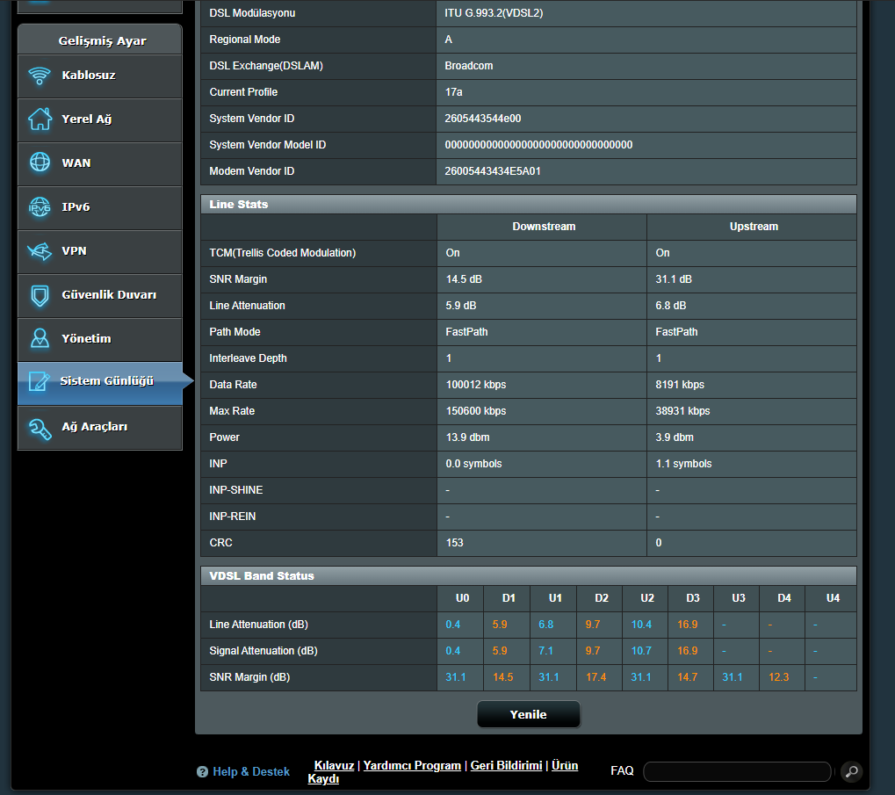Click the Gelişmiş Ayar section header
The height and width of the screenshot is (795, 895).
100,40
